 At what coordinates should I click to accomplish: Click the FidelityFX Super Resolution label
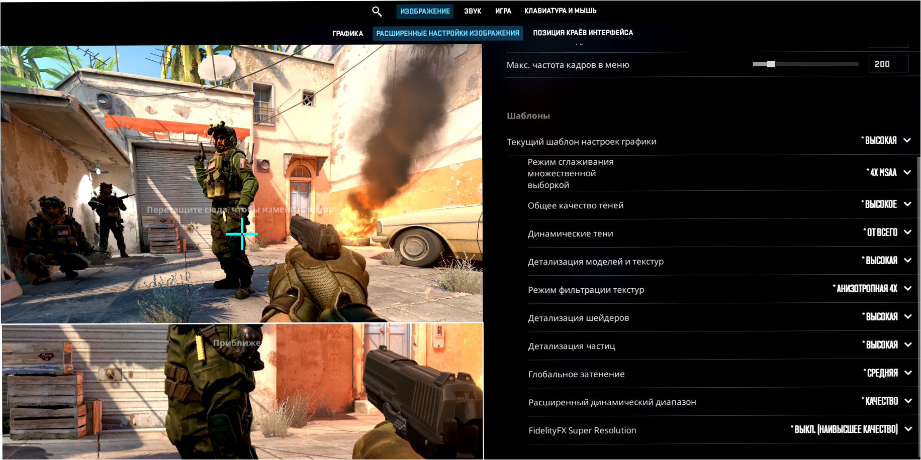coord(582,430)
